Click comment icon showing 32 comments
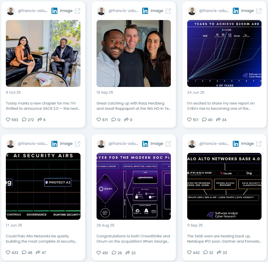 point(205,252)
